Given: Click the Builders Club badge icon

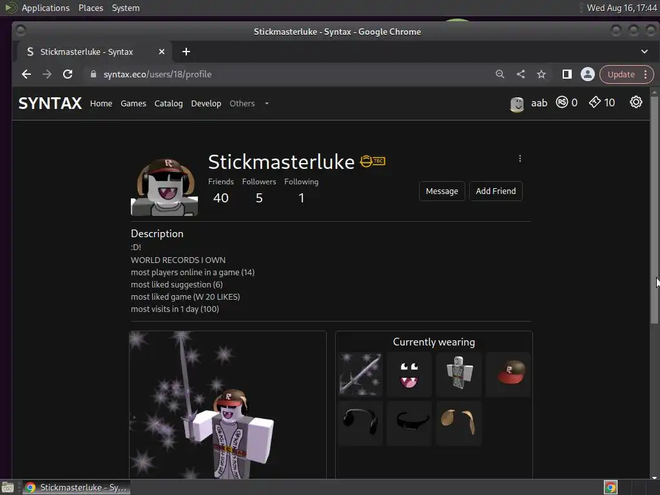Looking at the screenshot, I should tap(373, 161).
